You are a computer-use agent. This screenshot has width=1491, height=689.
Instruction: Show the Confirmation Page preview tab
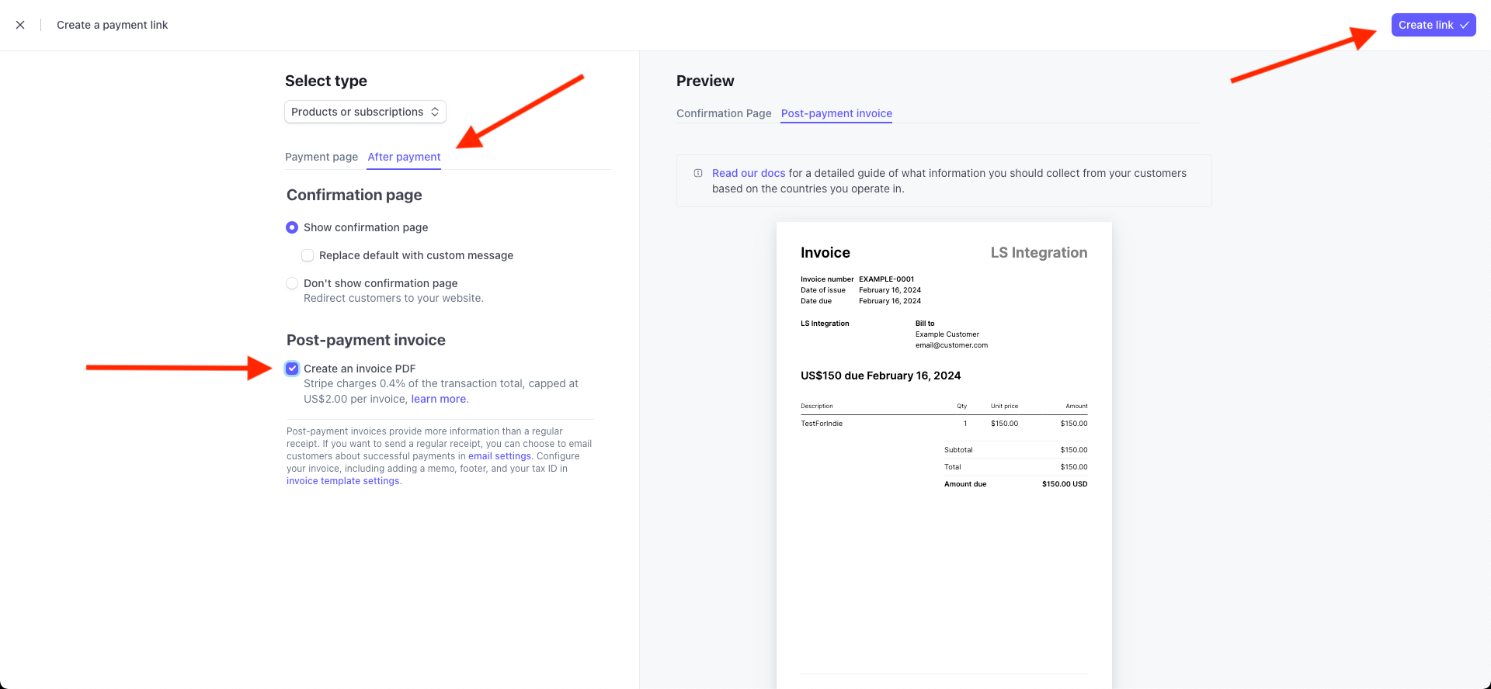[724, 113]
